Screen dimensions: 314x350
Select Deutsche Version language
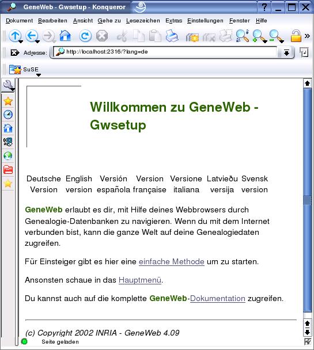pyautogui.click(x=44, y=184)
